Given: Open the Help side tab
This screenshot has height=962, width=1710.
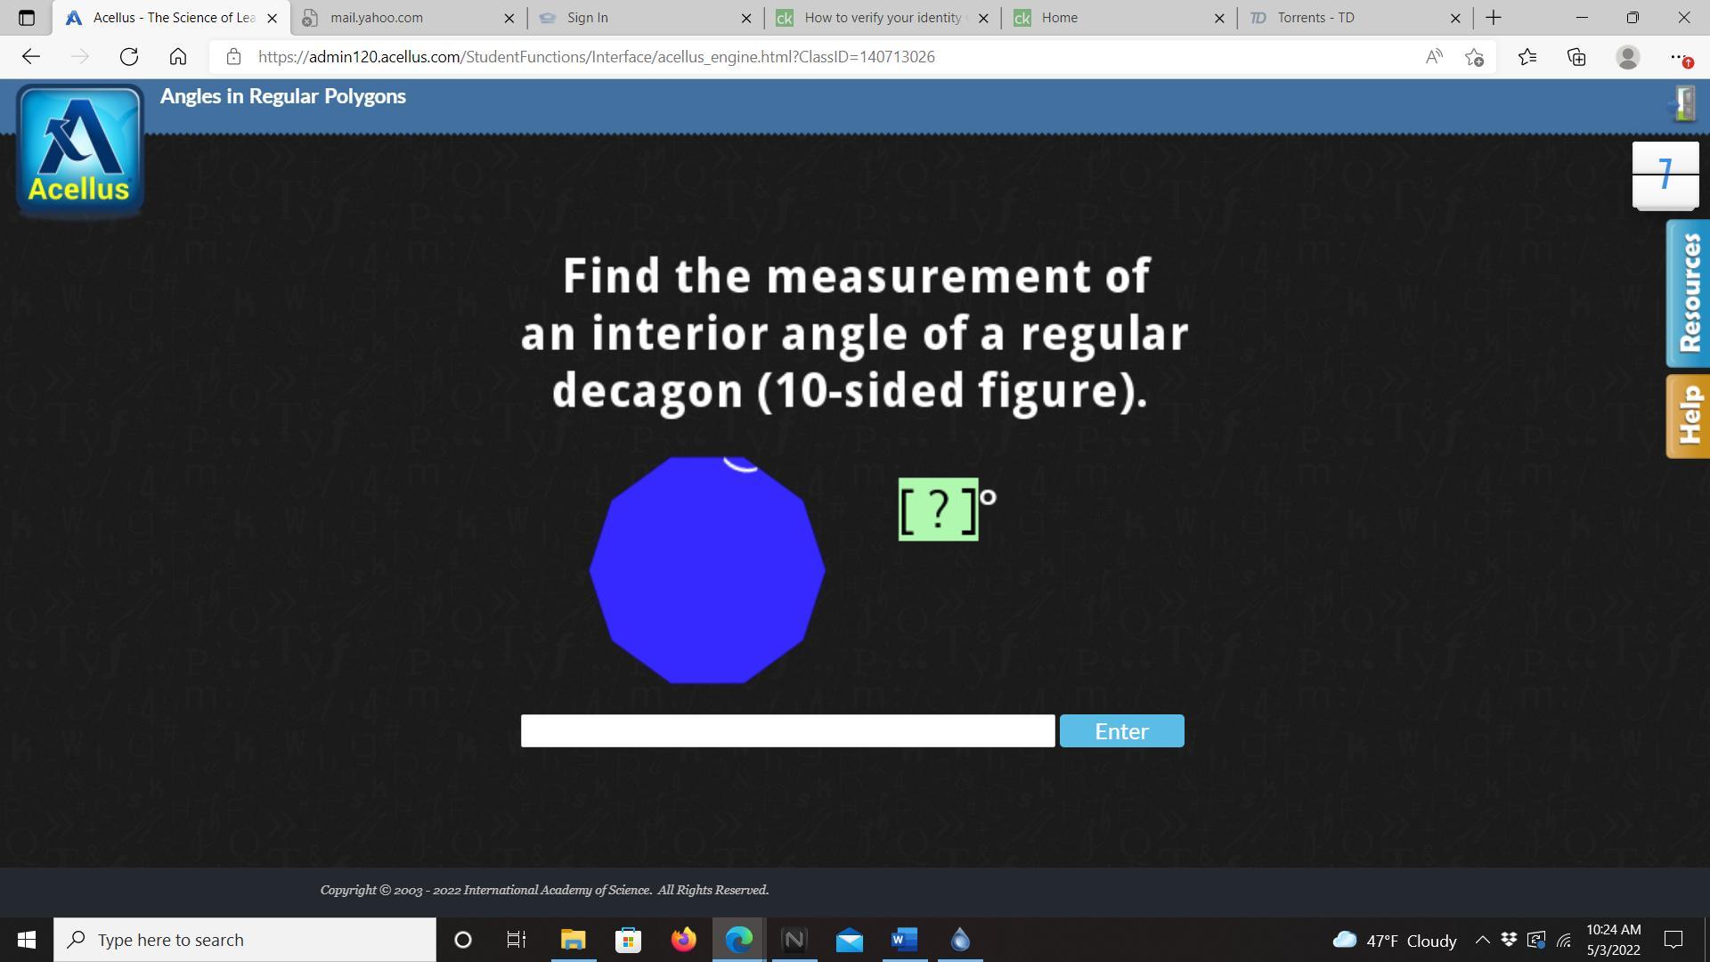Looking at the screenshot, I should point(1688,416).
